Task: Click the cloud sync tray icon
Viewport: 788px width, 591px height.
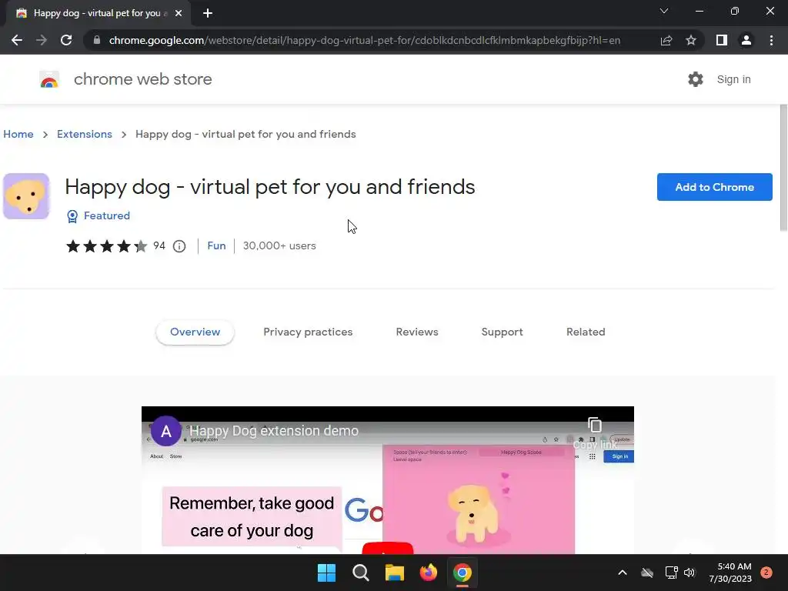Action: pos(647,573)
